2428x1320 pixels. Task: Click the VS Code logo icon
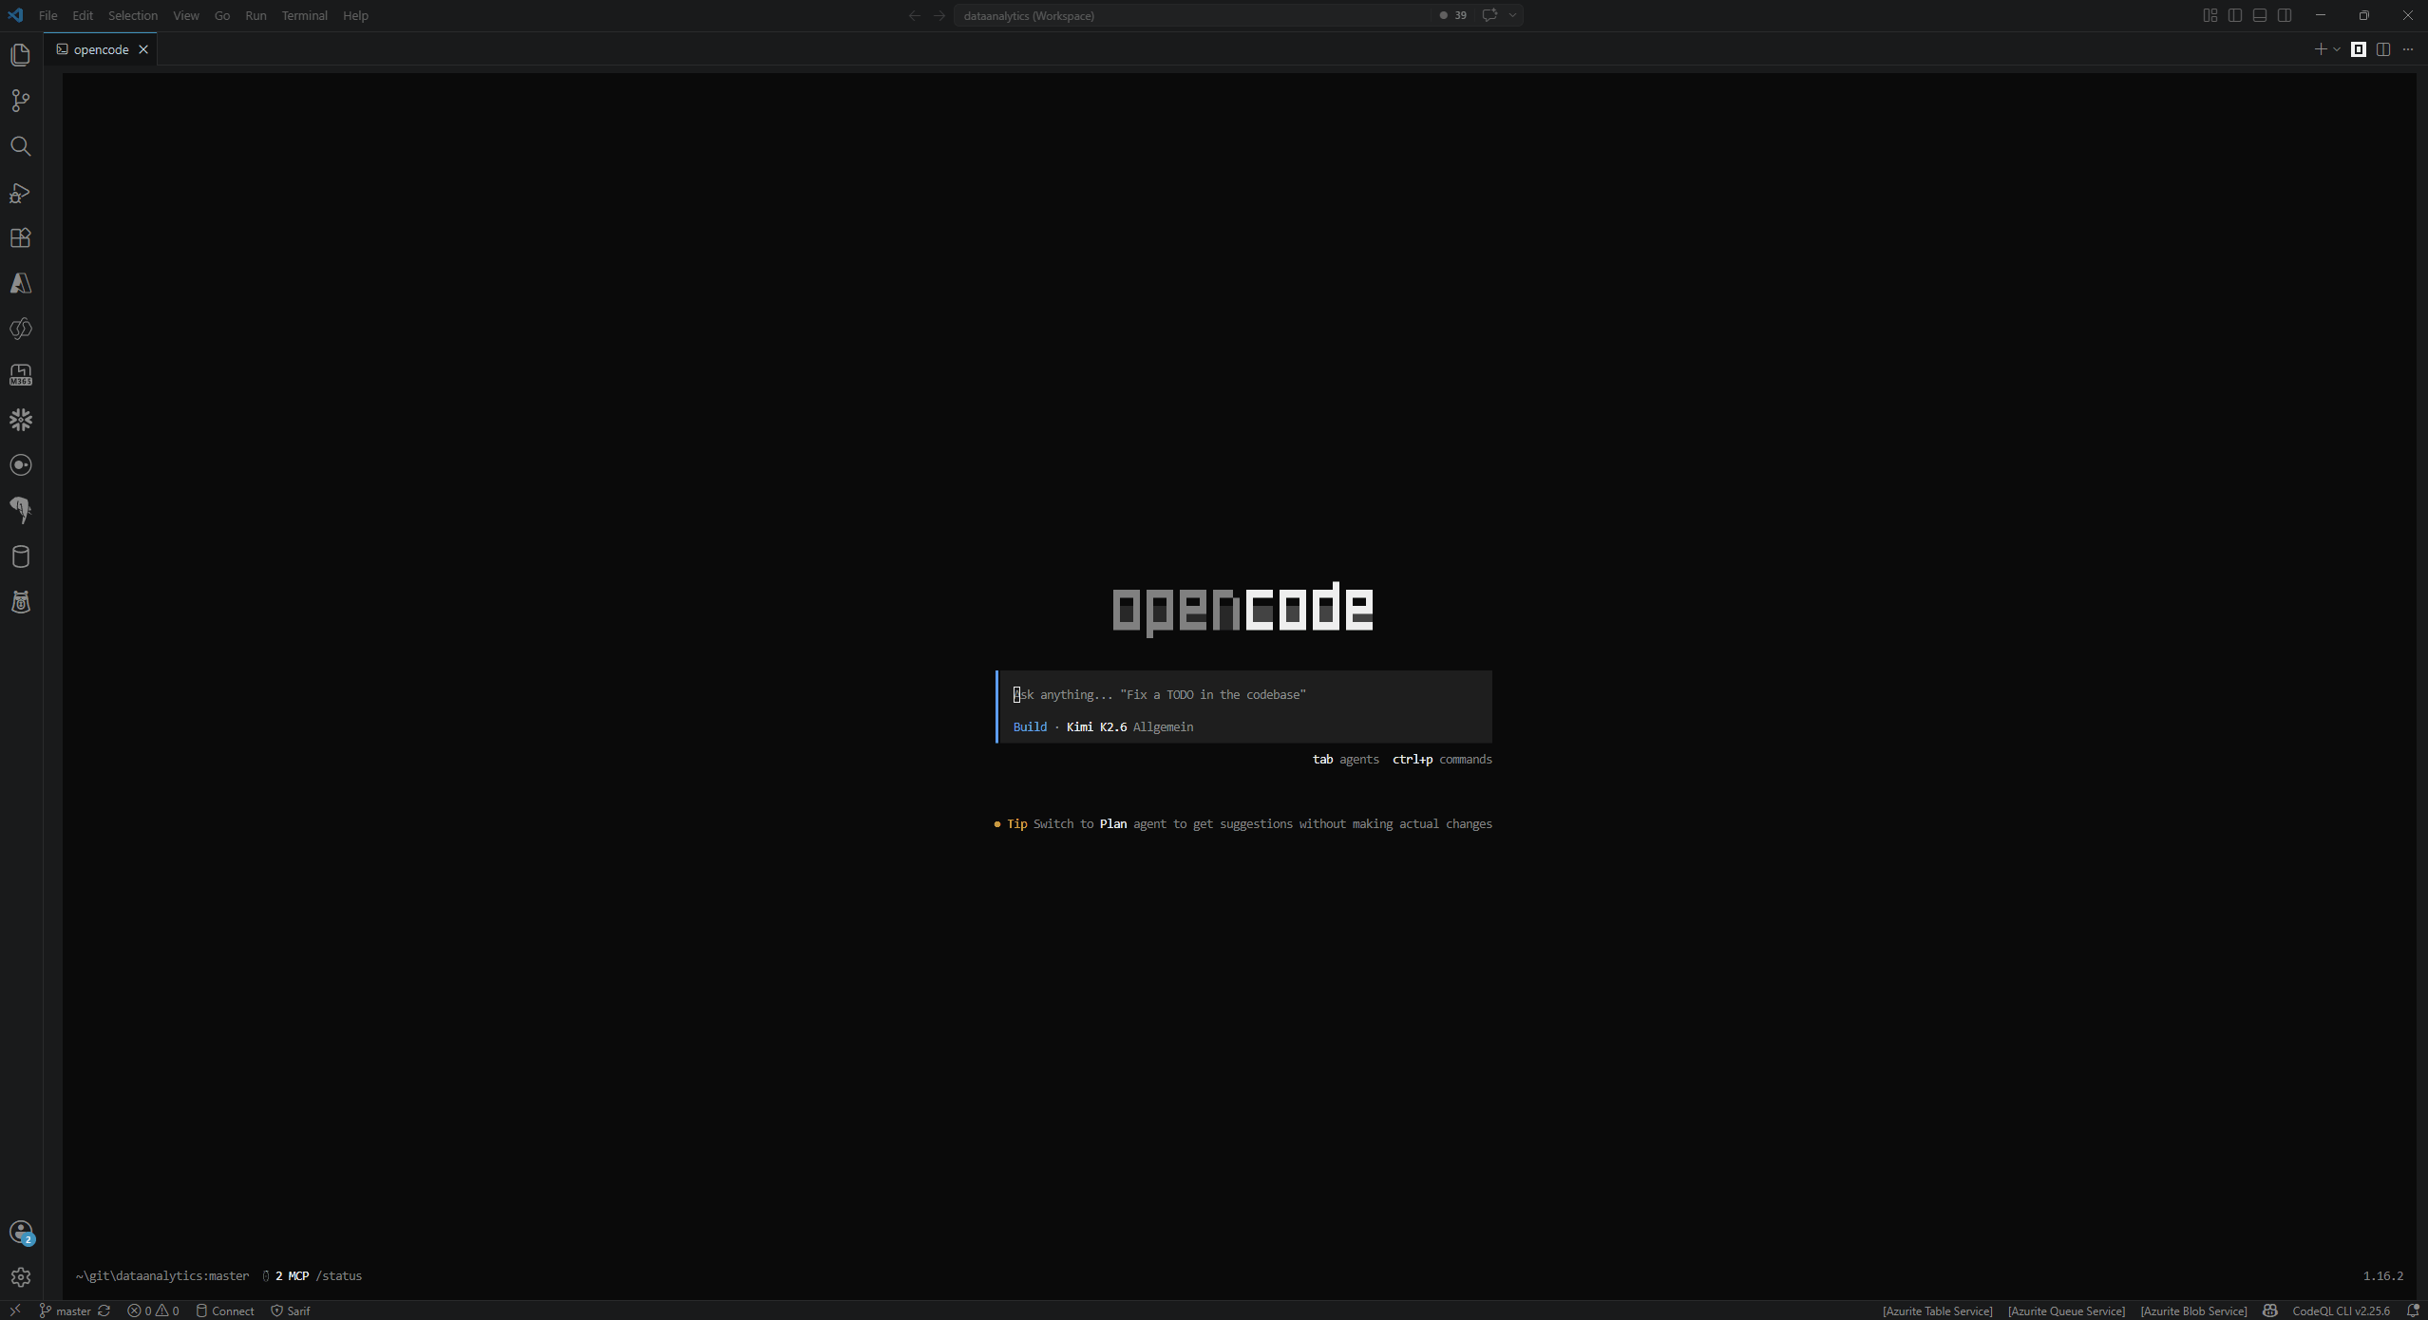pos(15,15)
